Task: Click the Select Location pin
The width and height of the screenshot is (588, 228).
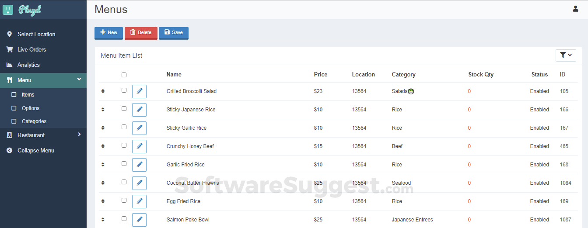Action: point(9,34)
